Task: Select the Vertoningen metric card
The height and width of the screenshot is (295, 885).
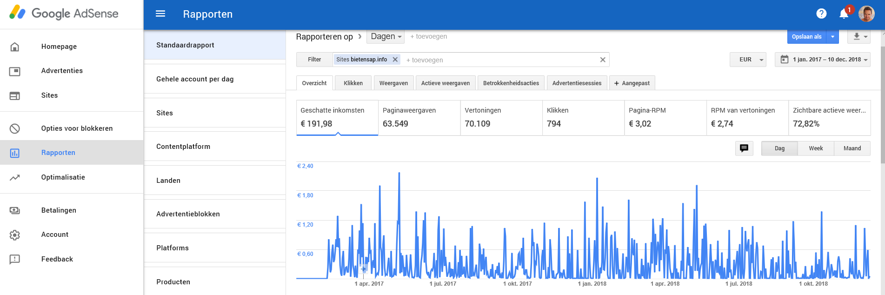Action: pos(501,118)
